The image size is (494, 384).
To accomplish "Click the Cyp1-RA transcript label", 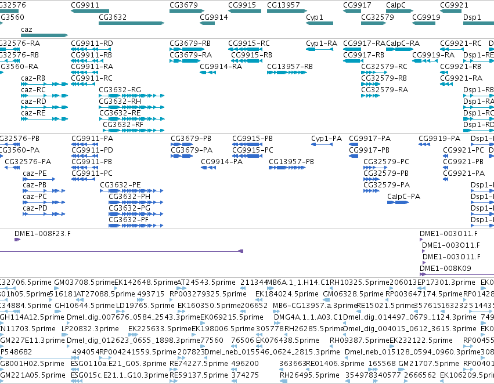I will click(322, 44).
